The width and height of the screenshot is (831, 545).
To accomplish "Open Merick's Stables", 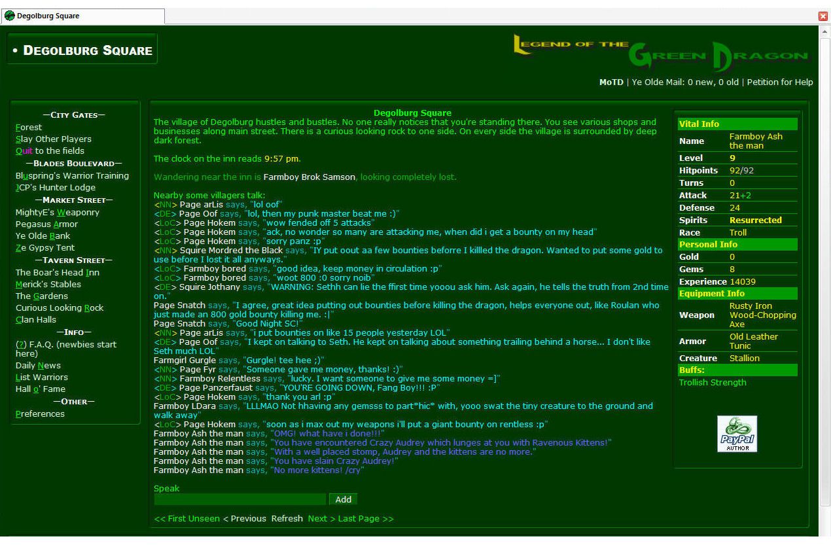I will click(x=48, y=285).
